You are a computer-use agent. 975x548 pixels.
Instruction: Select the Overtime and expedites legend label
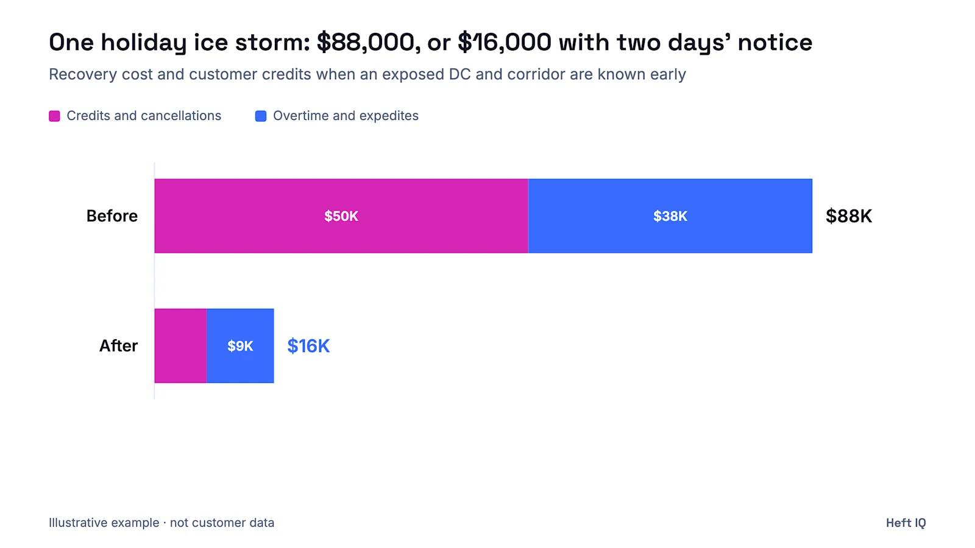click(346, 116)
